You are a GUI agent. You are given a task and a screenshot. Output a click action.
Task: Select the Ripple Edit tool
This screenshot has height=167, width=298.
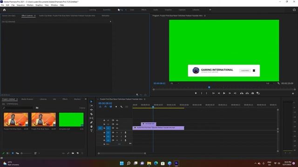pyautogui.click(x=91, y=110)
